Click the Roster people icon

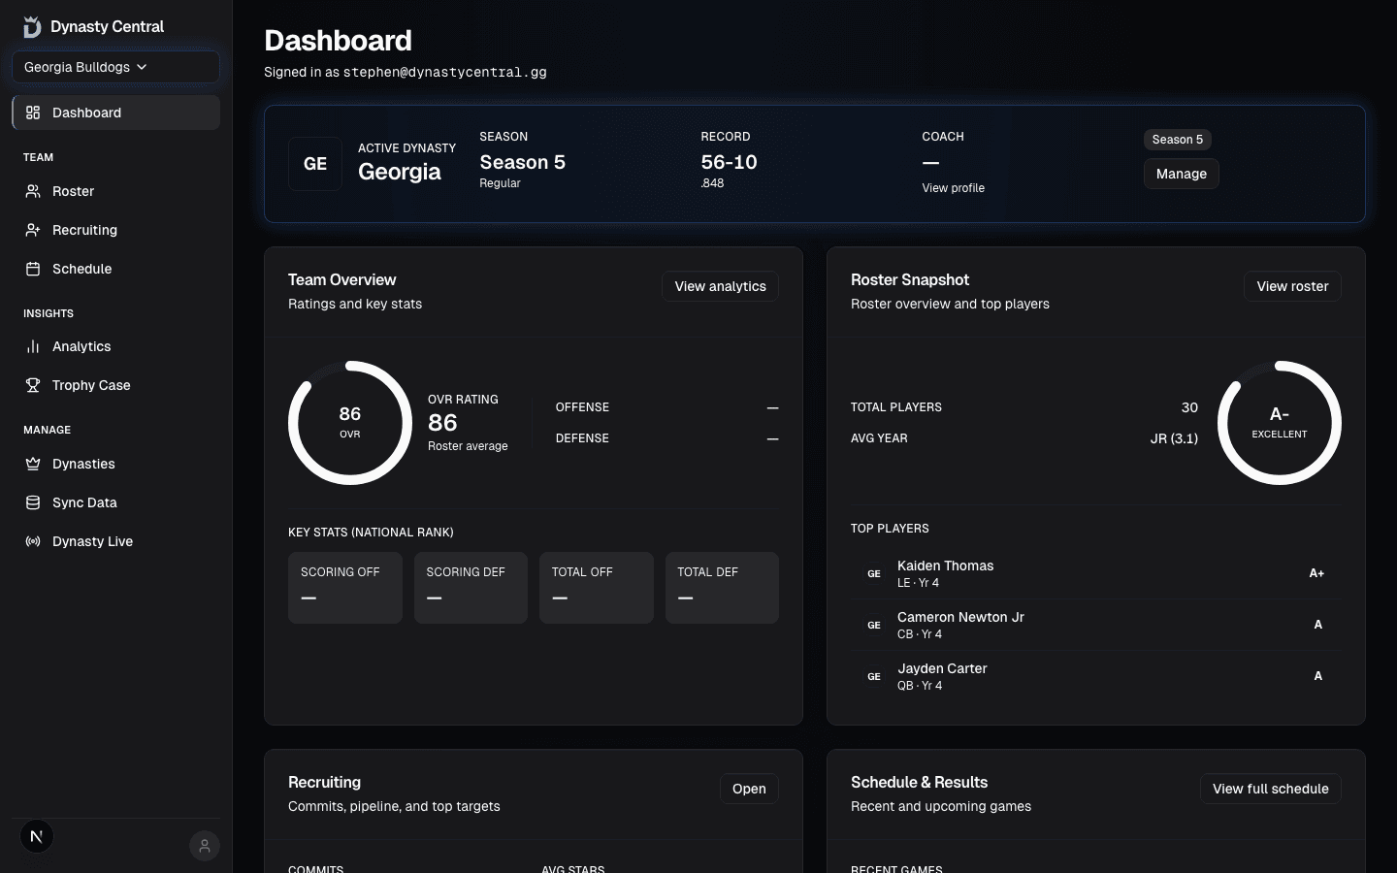tap(33, 191)
